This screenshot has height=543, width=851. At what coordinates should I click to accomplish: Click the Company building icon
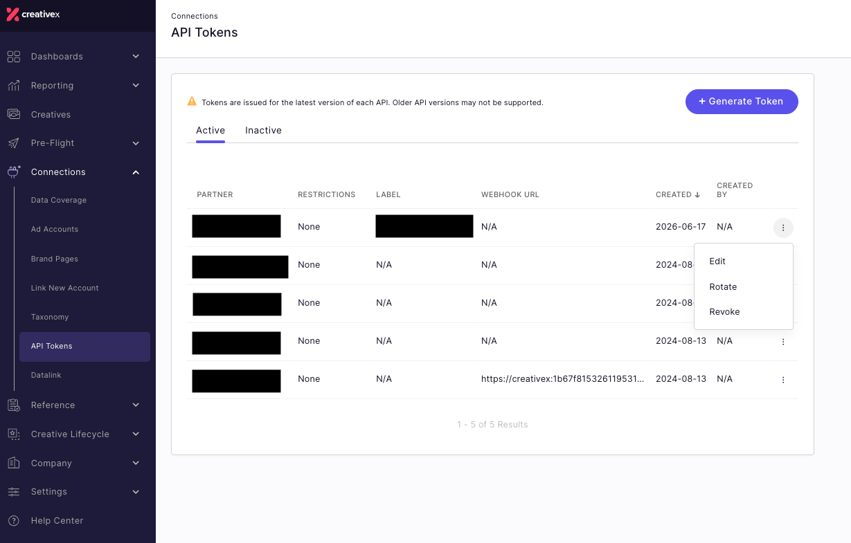coord(14,463)
